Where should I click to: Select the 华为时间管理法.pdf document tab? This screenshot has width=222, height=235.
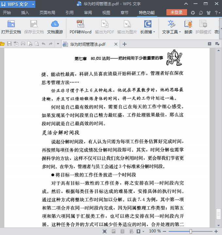(x=88, y=44)
